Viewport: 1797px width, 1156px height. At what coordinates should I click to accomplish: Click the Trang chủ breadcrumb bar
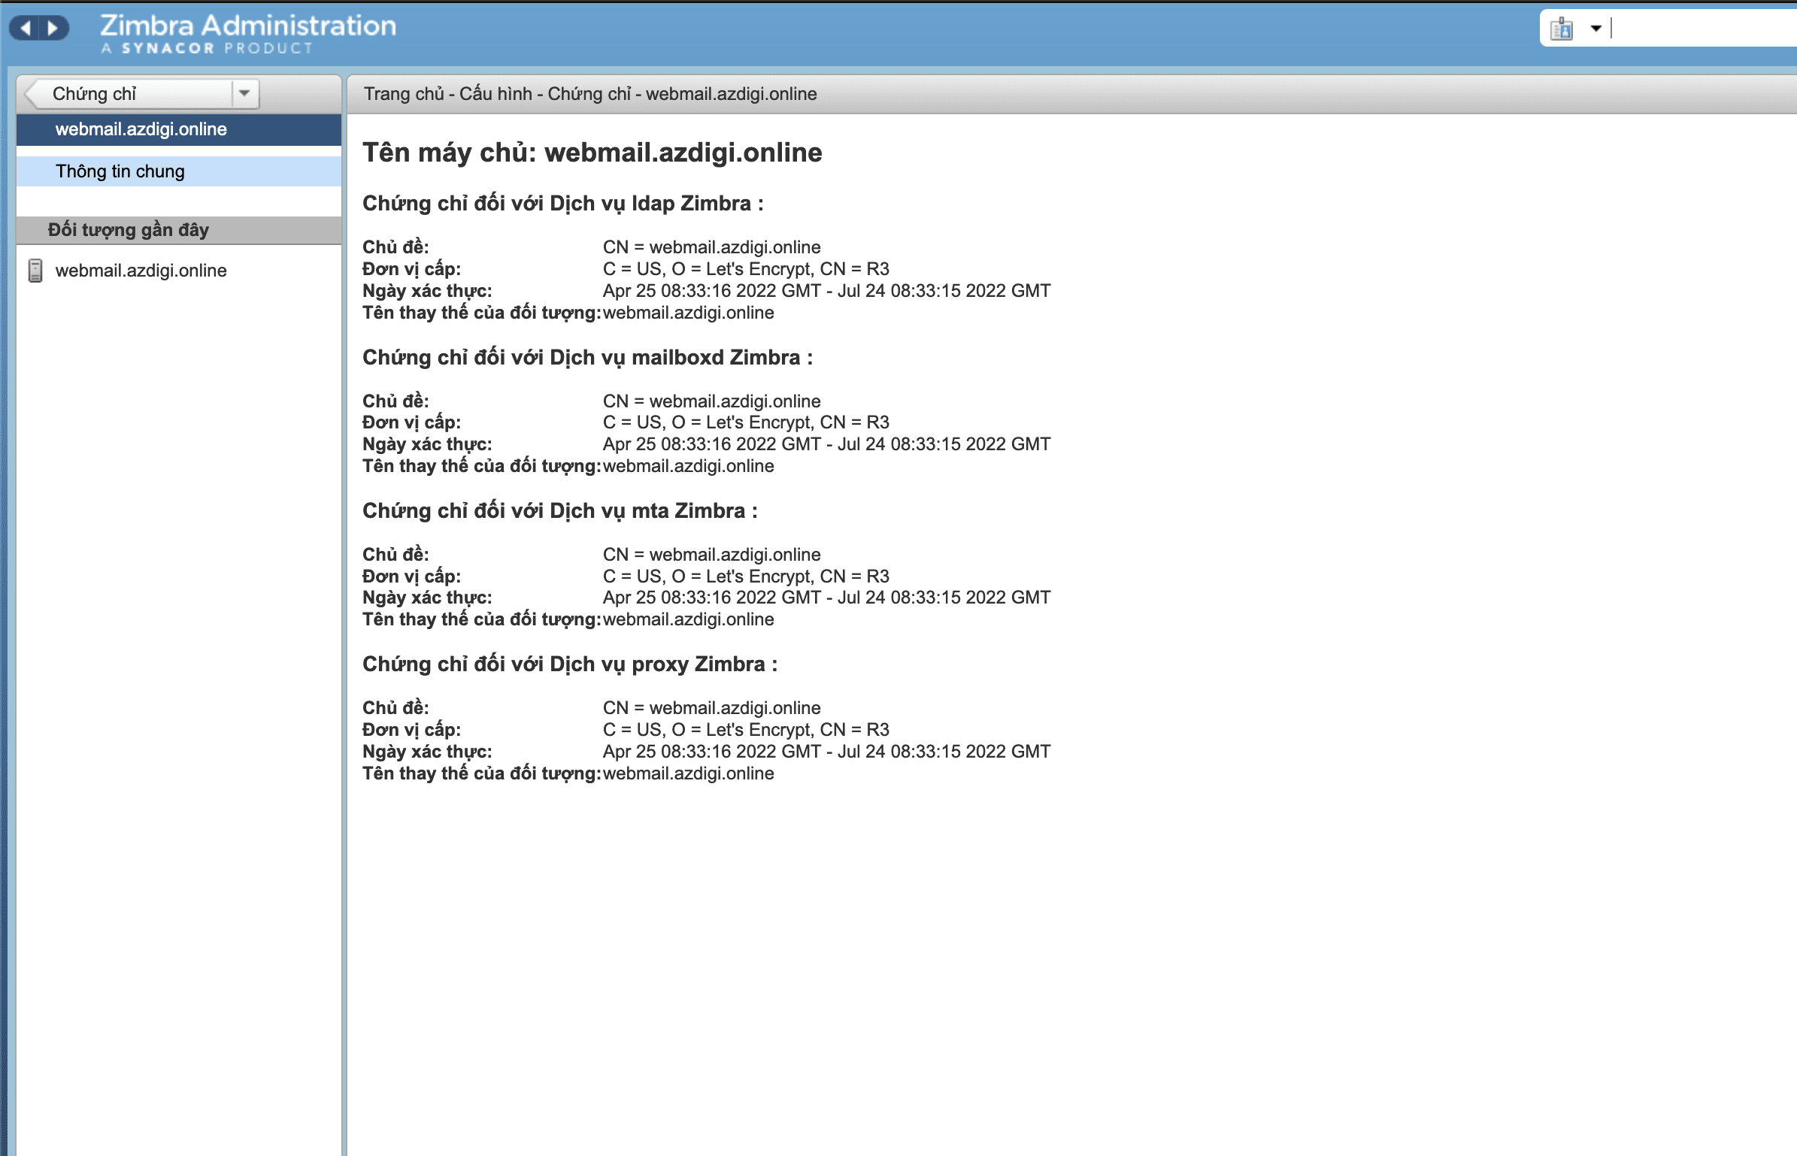pyautogui.click(x=590, y=94)
